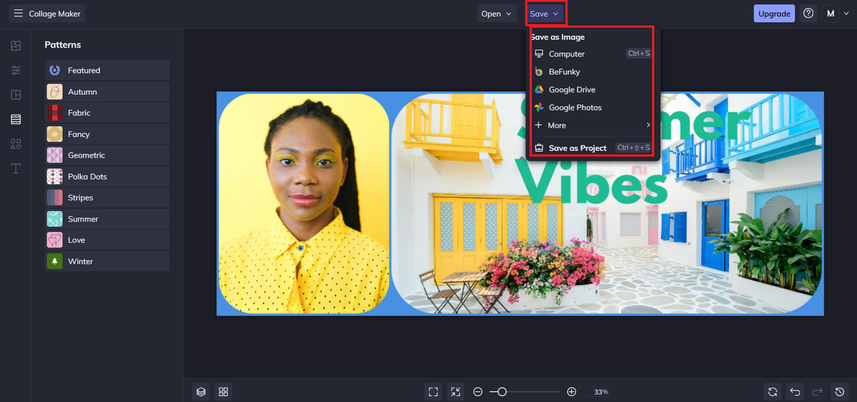
Task: Open the Summer patterns category
Action: (x=107, y=219)
